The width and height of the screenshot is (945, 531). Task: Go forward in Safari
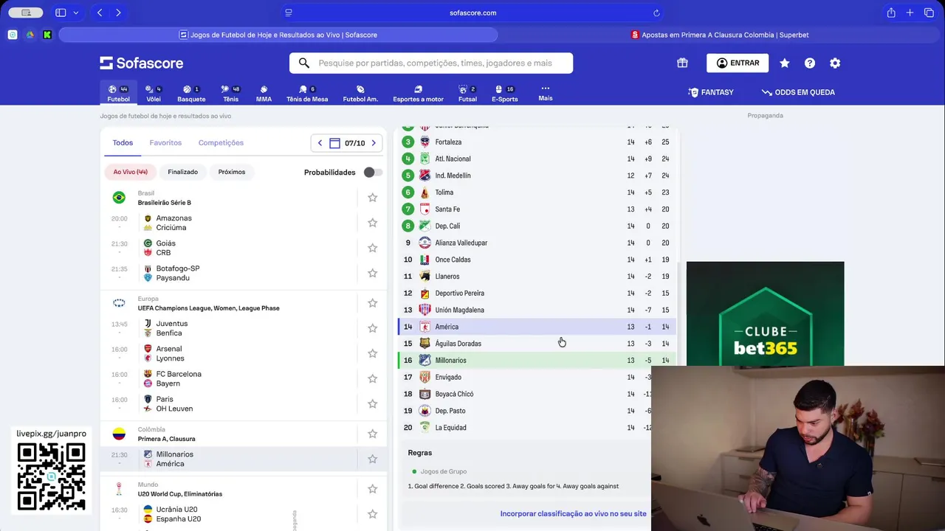118,13
